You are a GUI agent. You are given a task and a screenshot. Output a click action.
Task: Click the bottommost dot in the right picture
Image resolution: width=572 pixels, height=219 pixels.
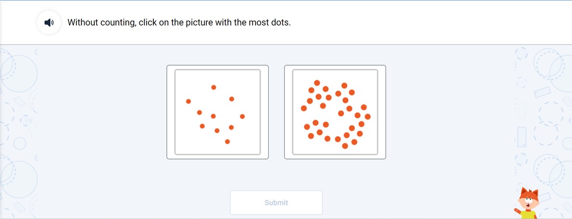[x=345, y=146]
